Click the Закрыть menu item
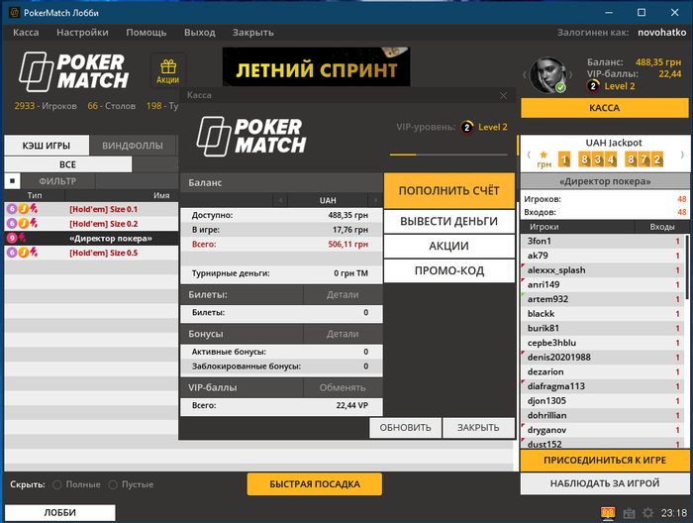The width and height of the screenshot is (693, 523). (x=253, y=33)
